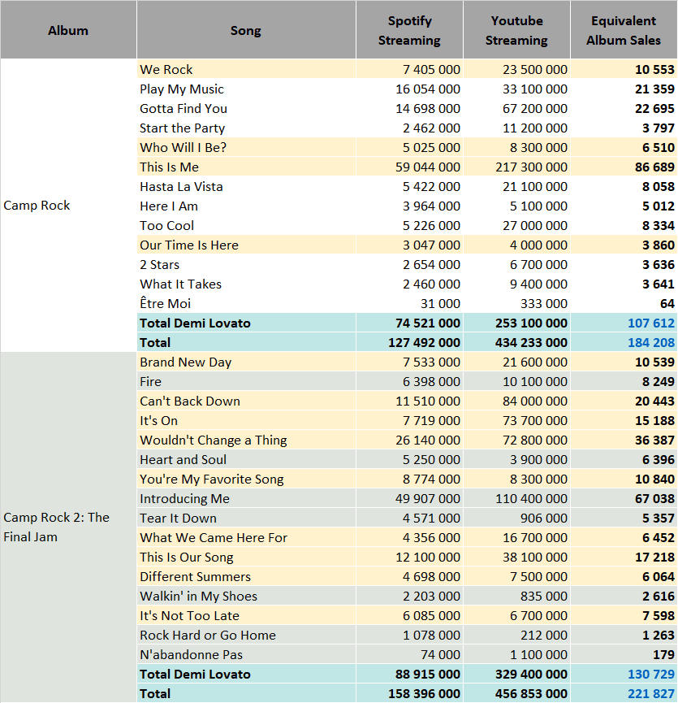Select the Equivalent Album Sales header
678x703 pixels.
coord(624,30)
